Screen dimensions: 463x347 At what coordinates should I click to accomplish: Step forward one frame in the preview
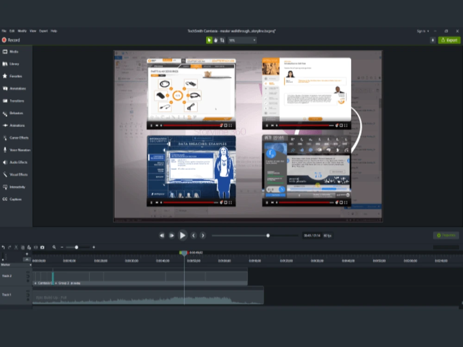172,235
